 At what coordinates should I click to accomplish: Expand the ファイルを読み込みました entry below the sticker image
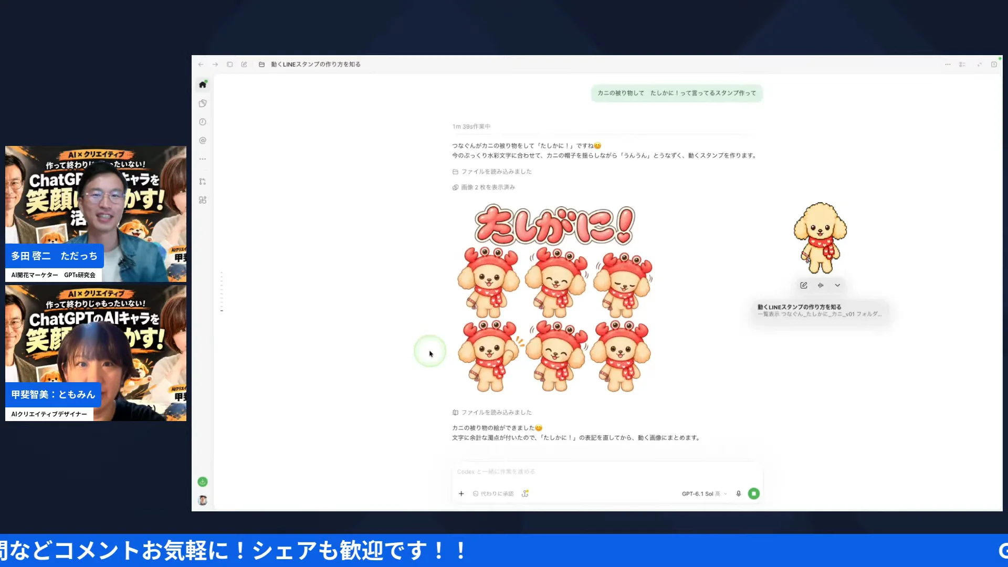tap(492, 413)
